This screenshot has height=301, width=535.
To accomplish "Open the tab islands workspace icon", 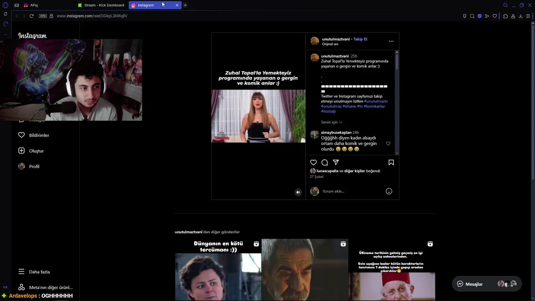I will pyautogui.click(x=17, y=5).
